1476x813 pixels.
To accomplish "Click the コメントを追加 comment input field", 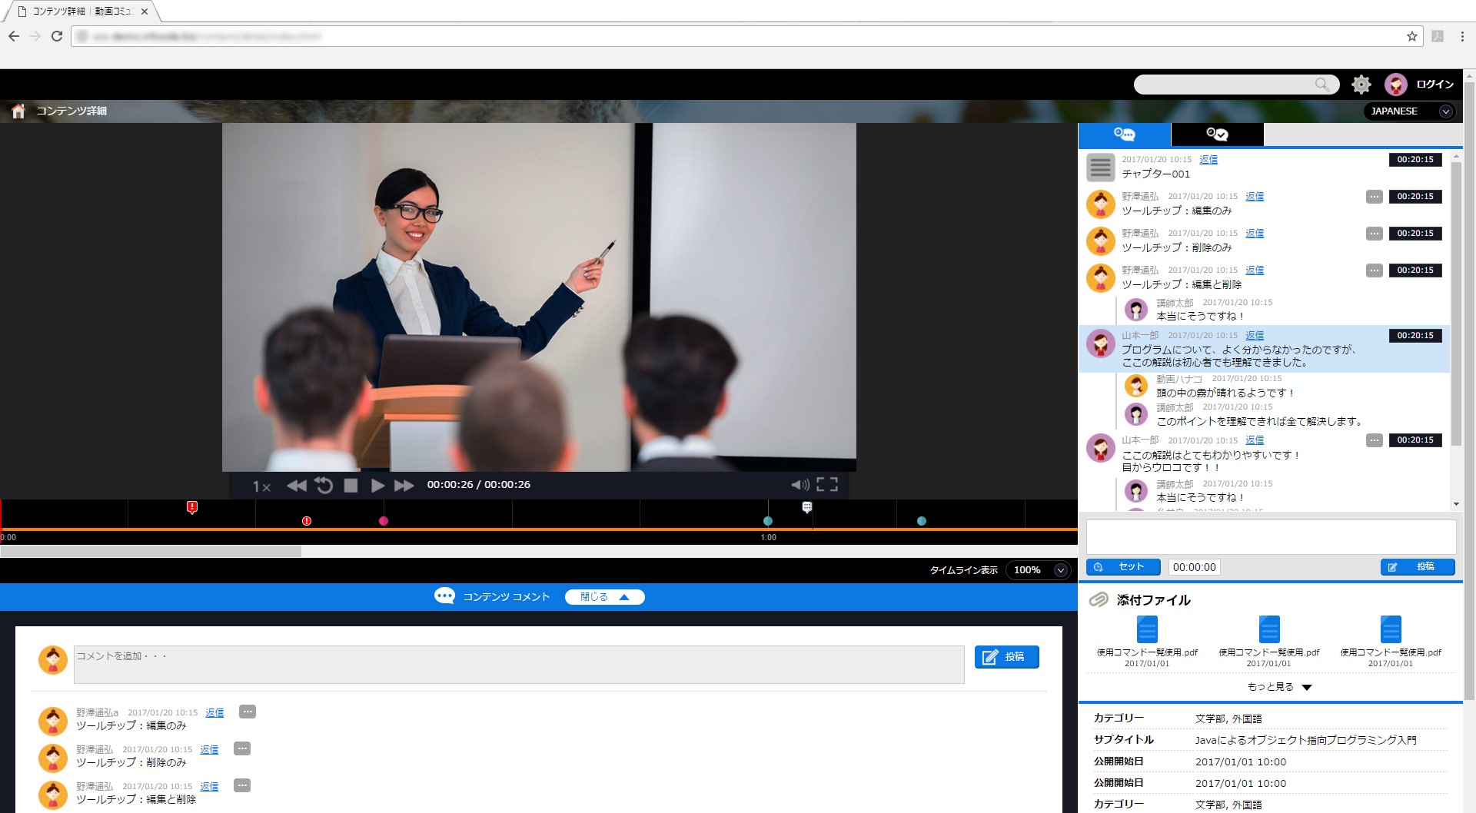I will pos(519,664).
